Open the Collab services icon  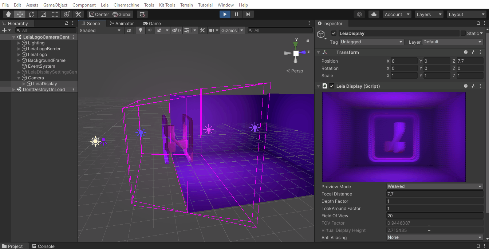[359, 14]
